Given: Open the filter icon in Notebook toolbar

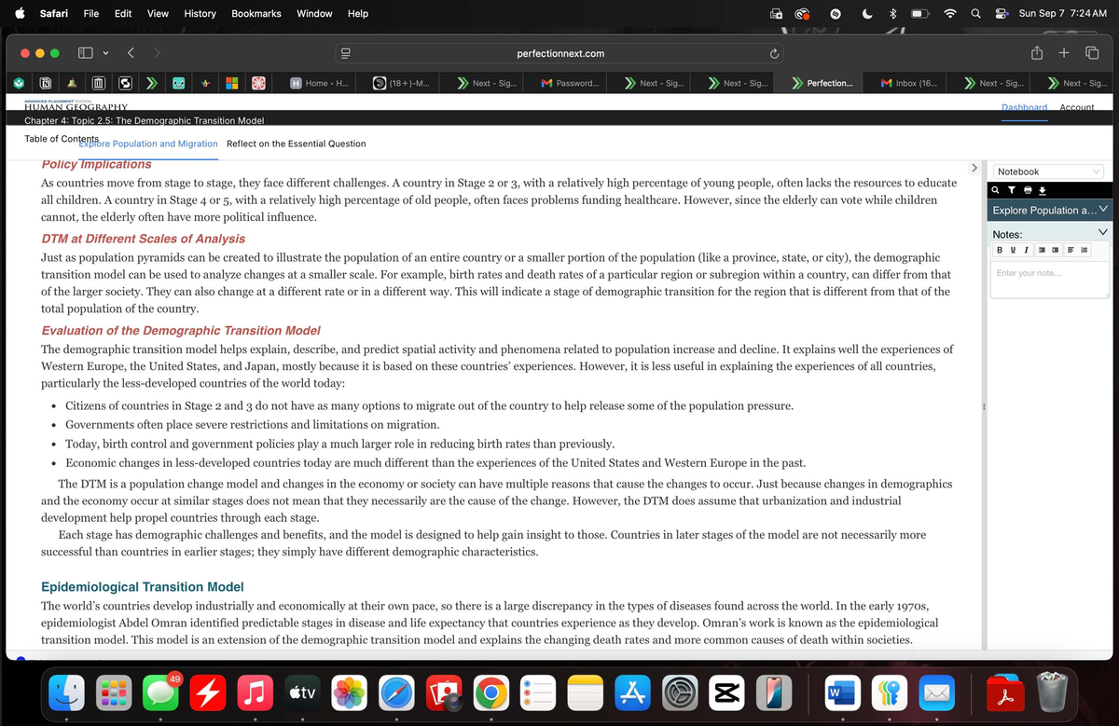Looking at the screenshot, I should tap(1012, 189).
